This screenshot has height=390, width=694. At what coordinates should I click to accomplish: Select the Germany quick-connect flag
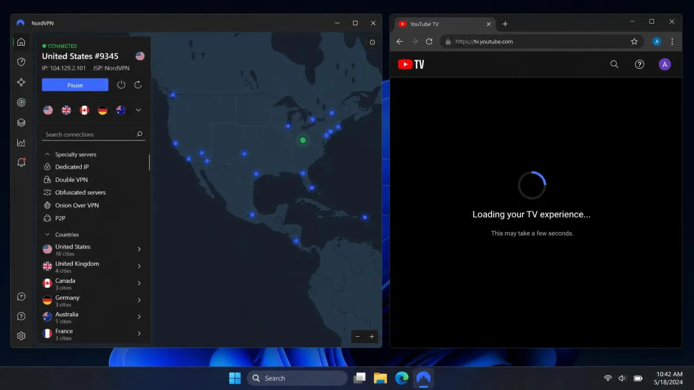coord(102,110)
